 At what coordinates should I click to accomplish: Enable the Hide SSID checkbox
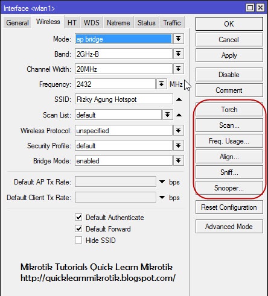tap(78, 240)
